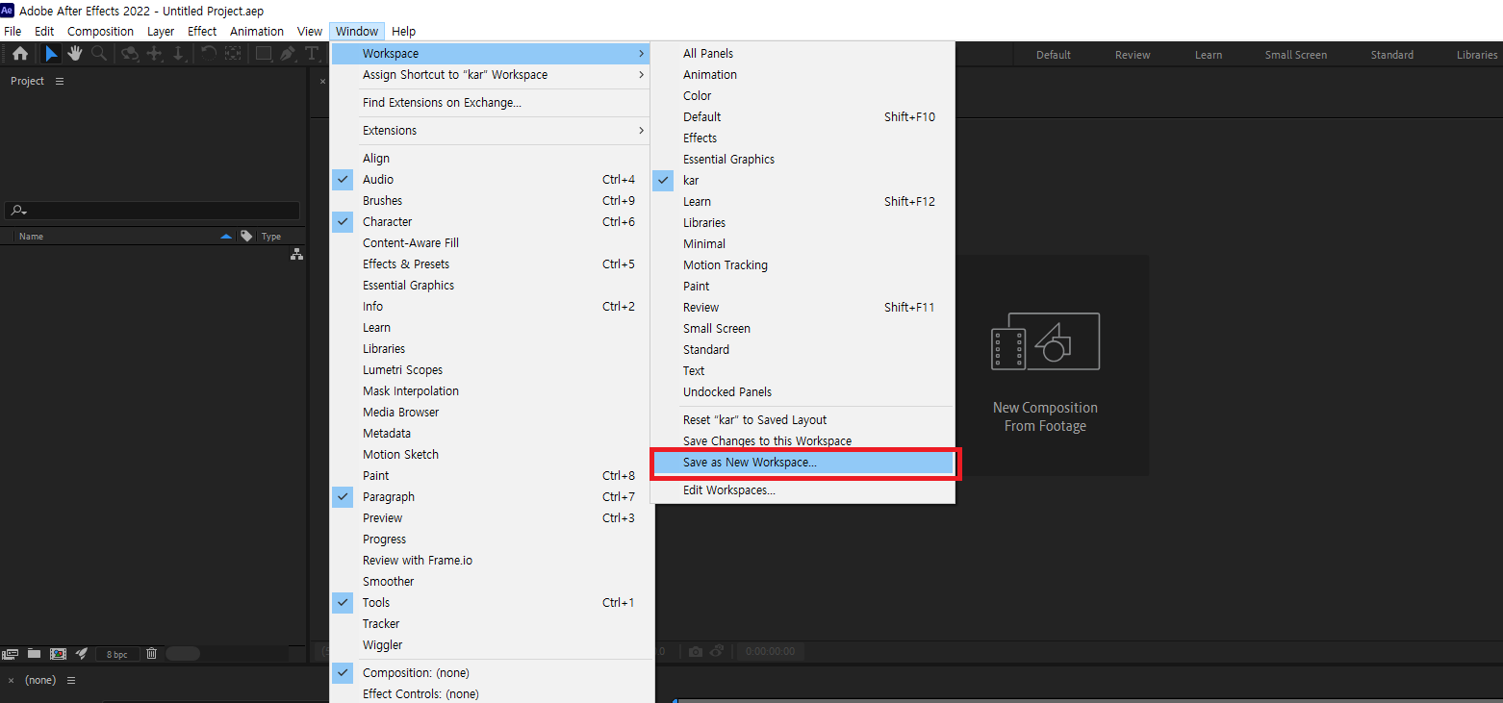Click the New Composition From Footage icon
Viewport: 1503px width, 703px height.
point(1045,341)
